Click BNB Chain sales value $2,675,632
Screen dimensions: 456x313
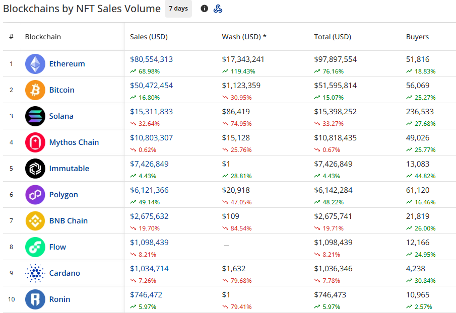149,216
